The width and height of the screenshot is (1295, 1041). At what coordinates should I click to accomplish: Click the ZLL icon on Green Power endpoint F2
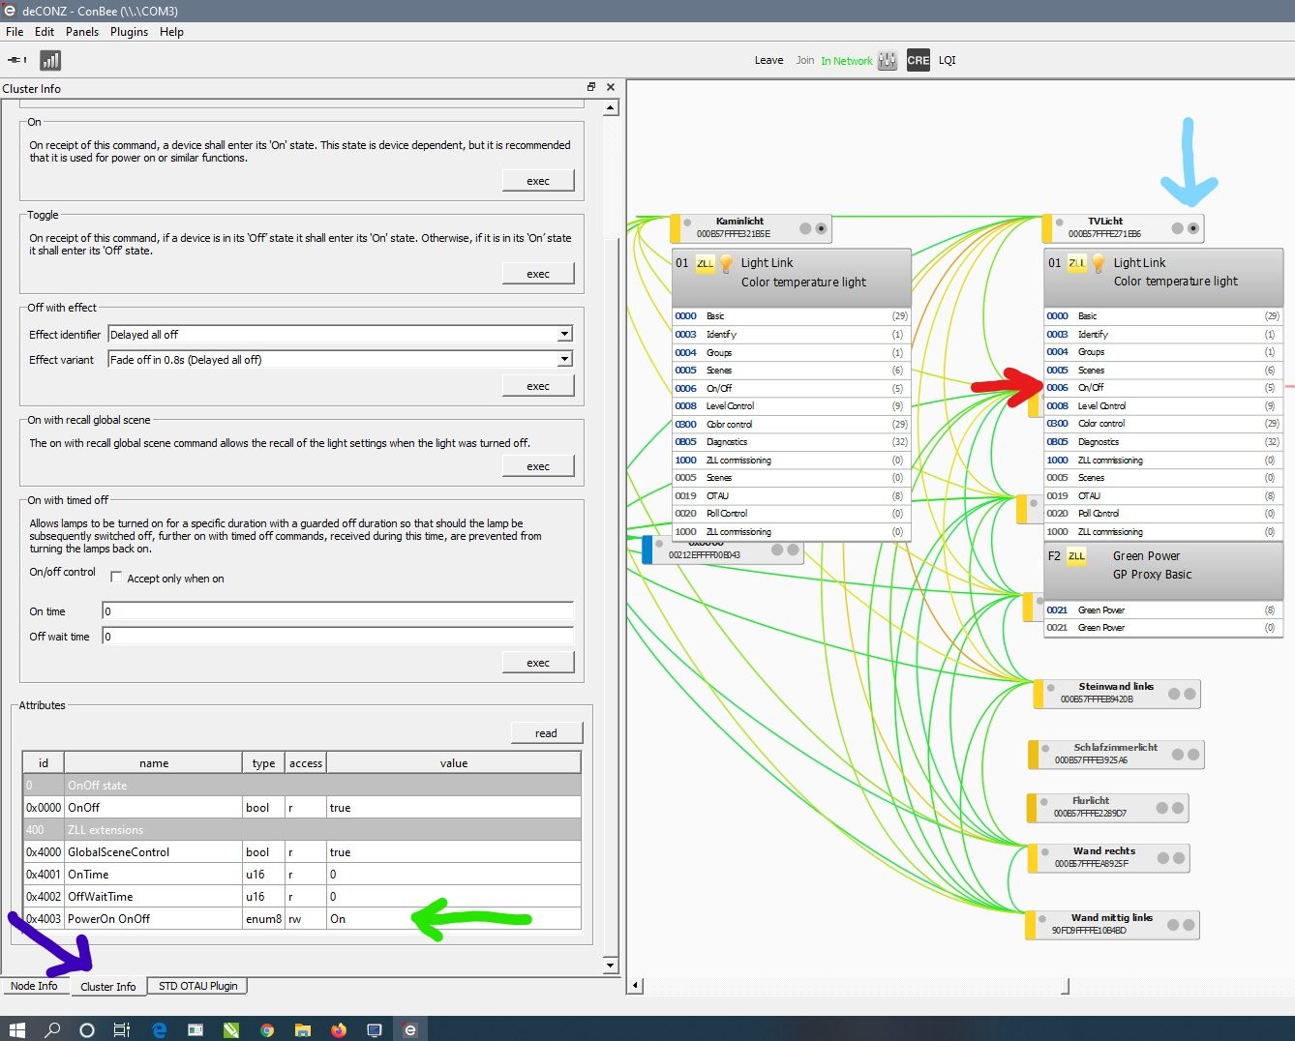[x=1076, y=556]
